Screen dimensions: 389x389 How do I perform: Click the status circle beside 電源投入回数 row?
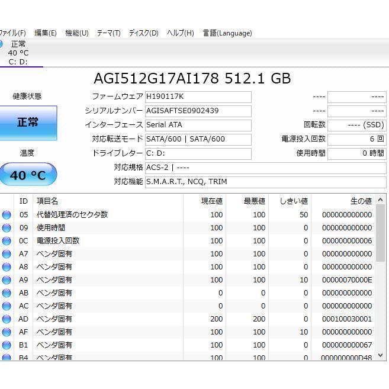pos(7,241)
